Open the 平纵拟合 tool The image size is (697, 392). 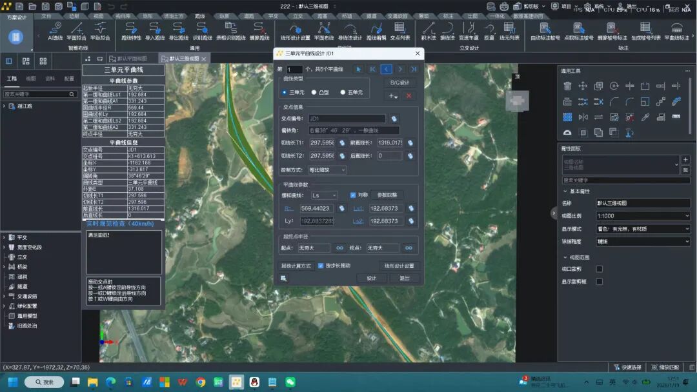(100, 31)
